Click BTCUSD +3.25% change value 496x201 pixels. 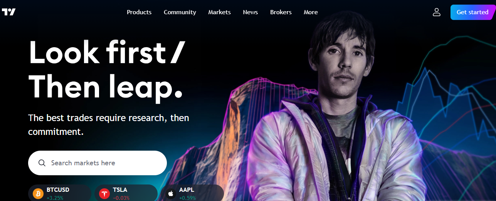[x=55, y=198]
